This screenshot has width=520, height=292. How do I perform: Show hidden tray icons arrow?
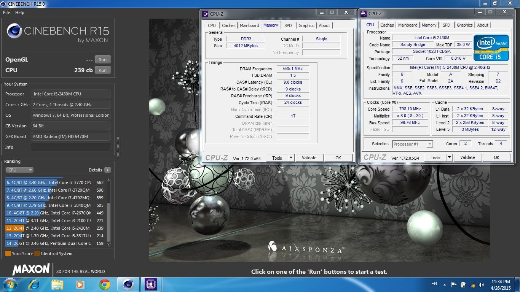445,284
